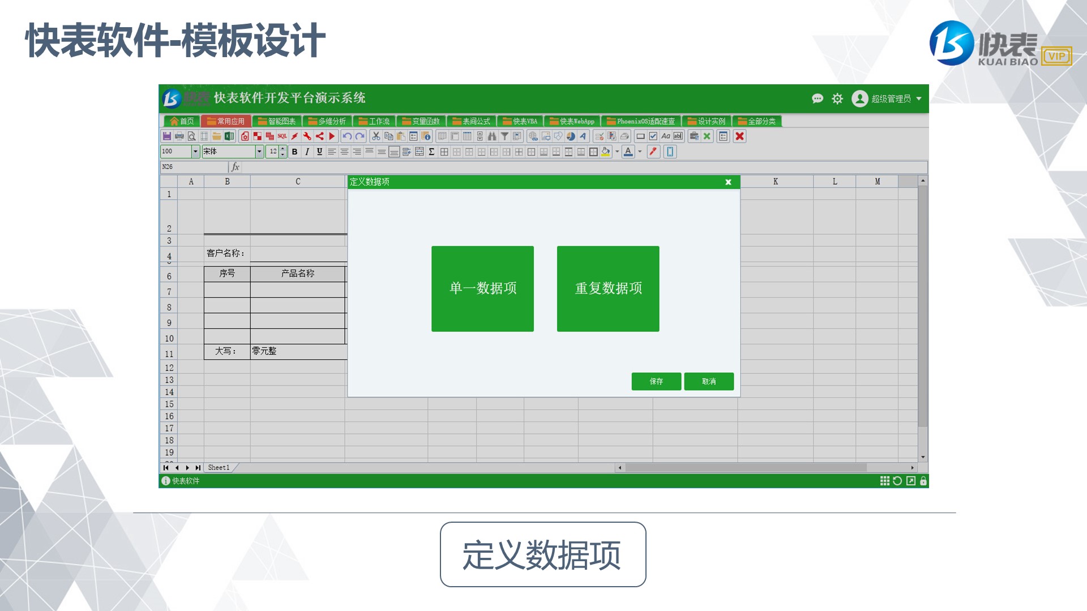The width and height of the screenshot is (1087, 611).
Task: Close the 定义数据项 dialog
Action: pyautogui.click(x=729, y=182)
